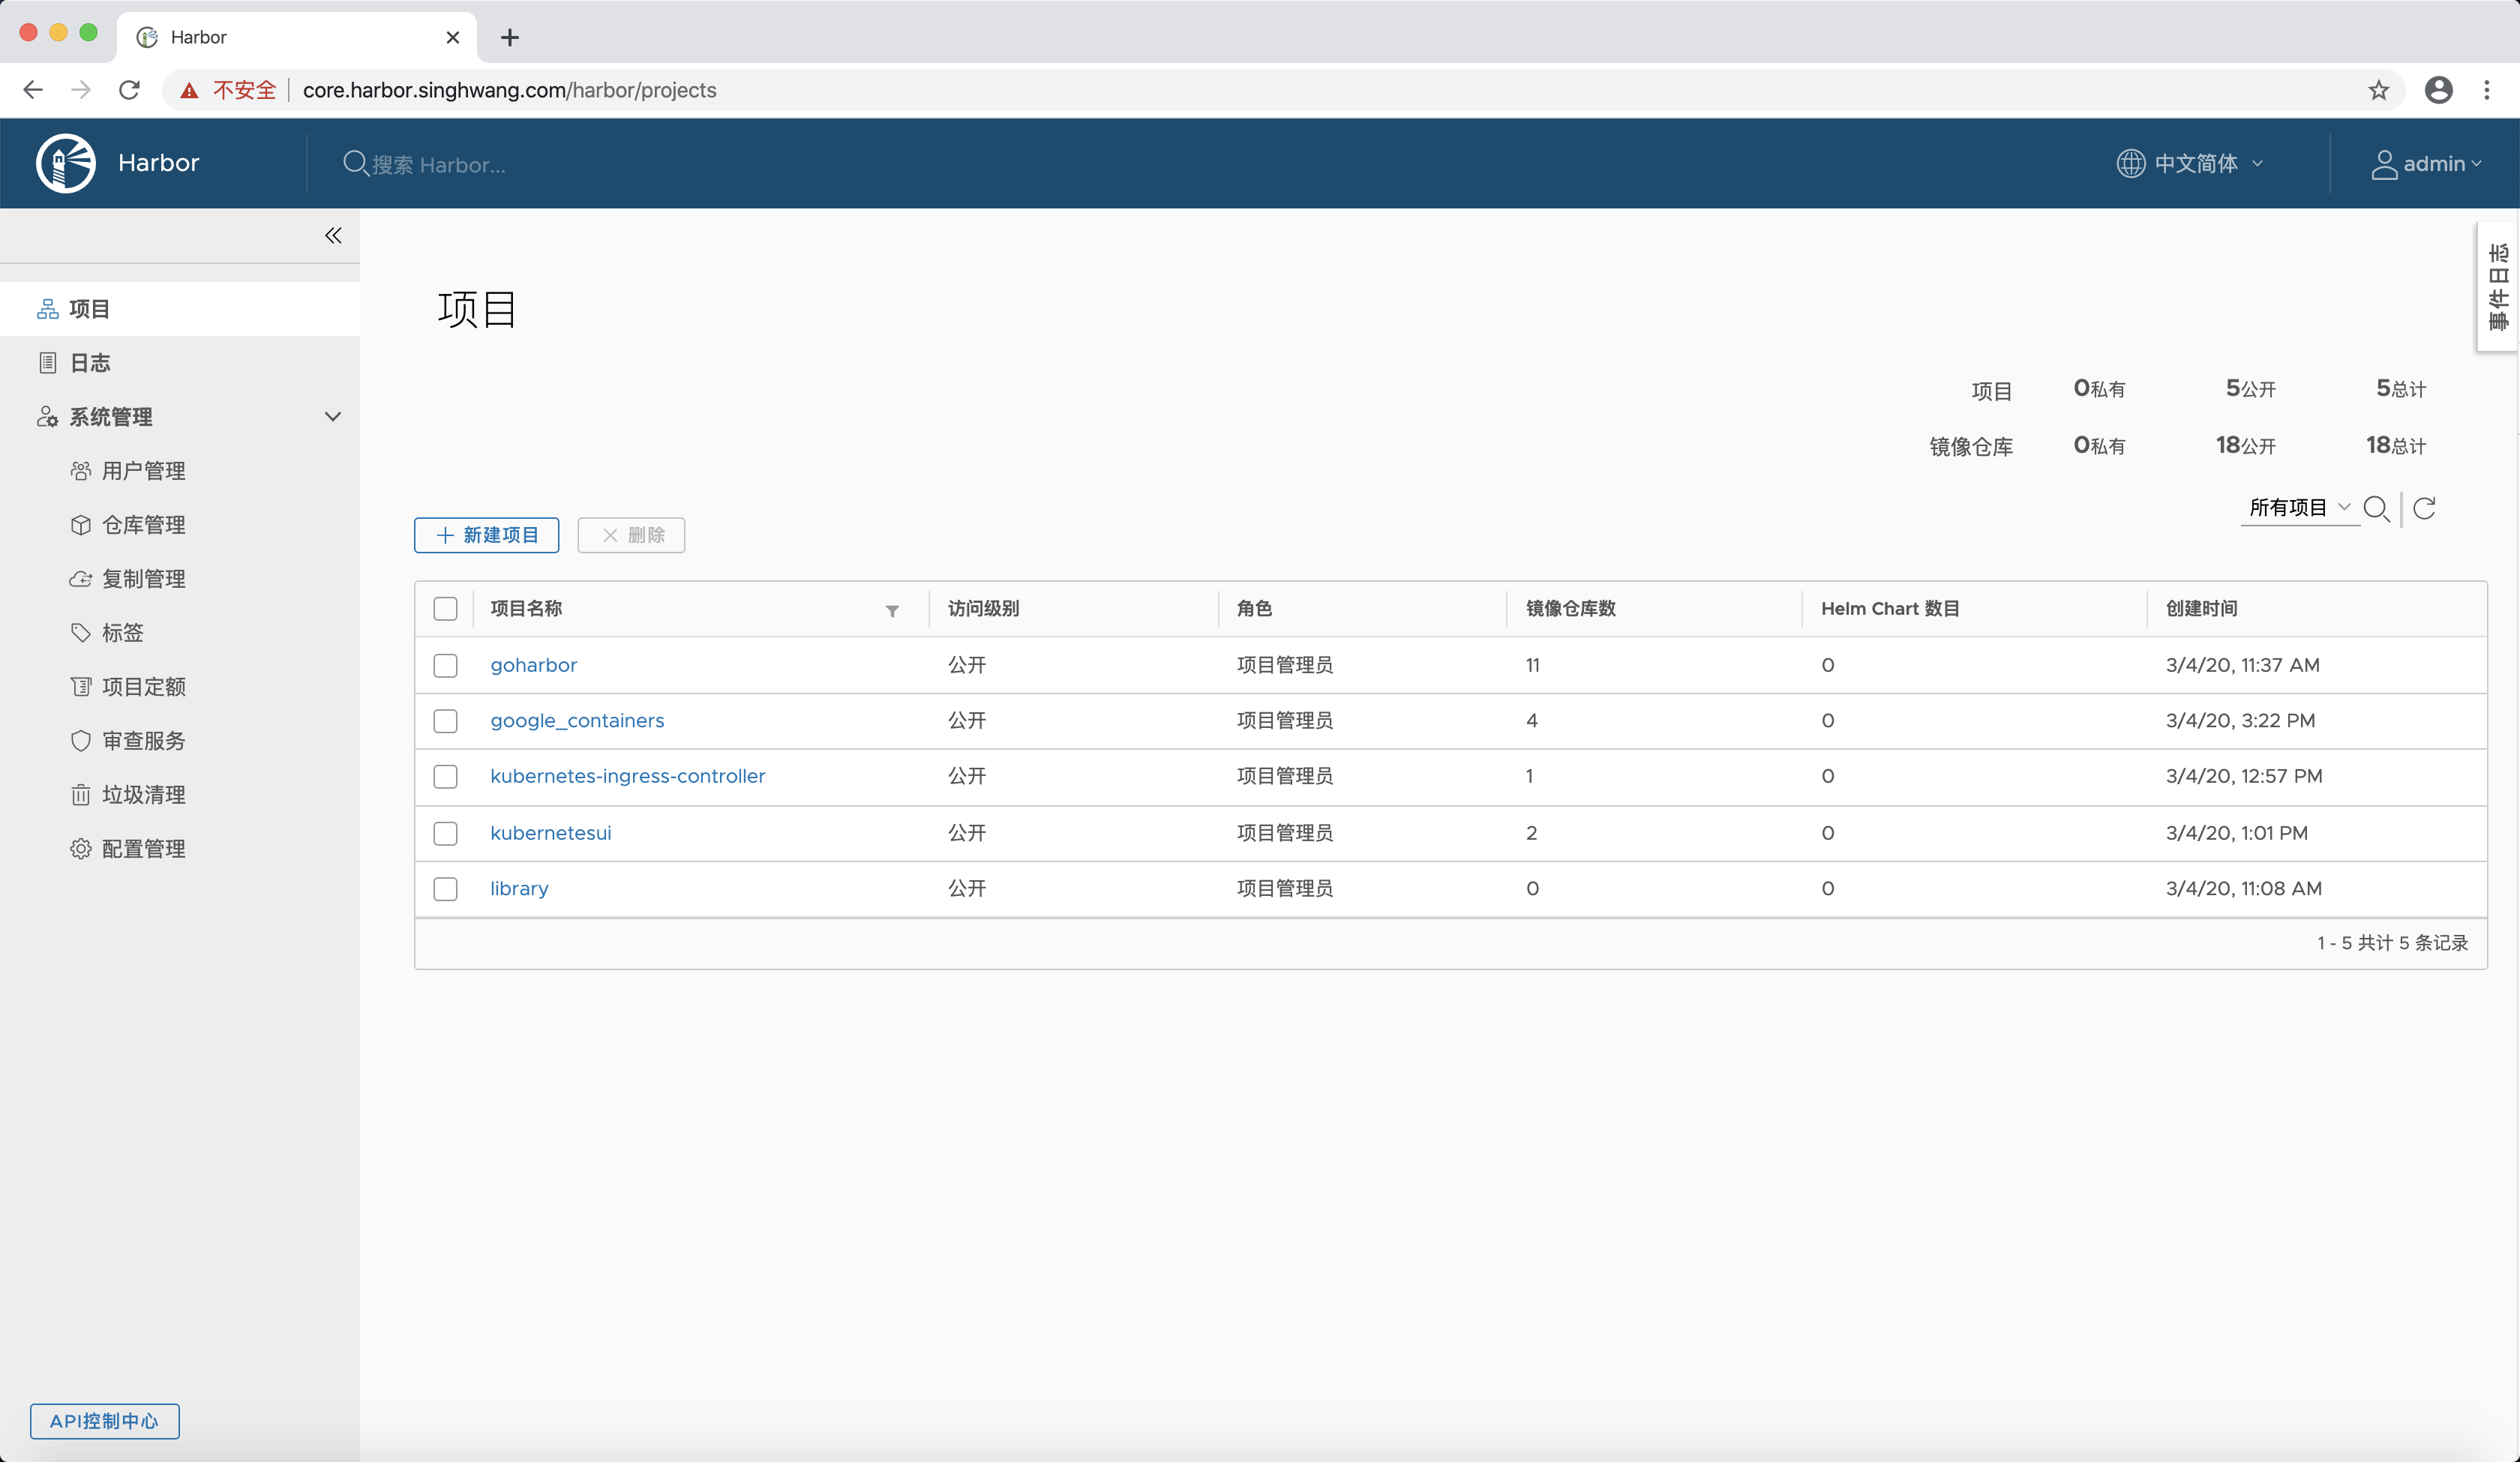Viewport: 2520px width, 1462px height.
Task: Select the Harbor browser tab
Action: pyautogui.click(x=297, y=37)
